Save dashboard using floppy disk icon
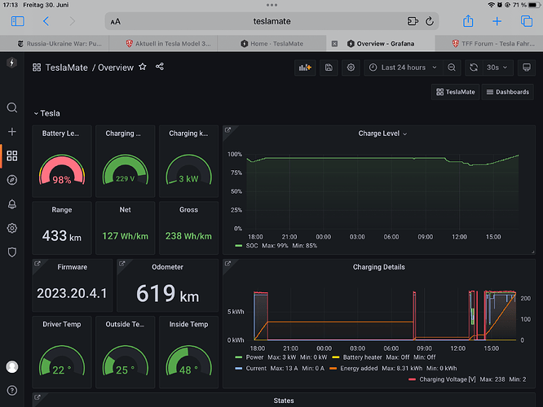Viewport: 543px width, 407px height. (x=329, y=68)
